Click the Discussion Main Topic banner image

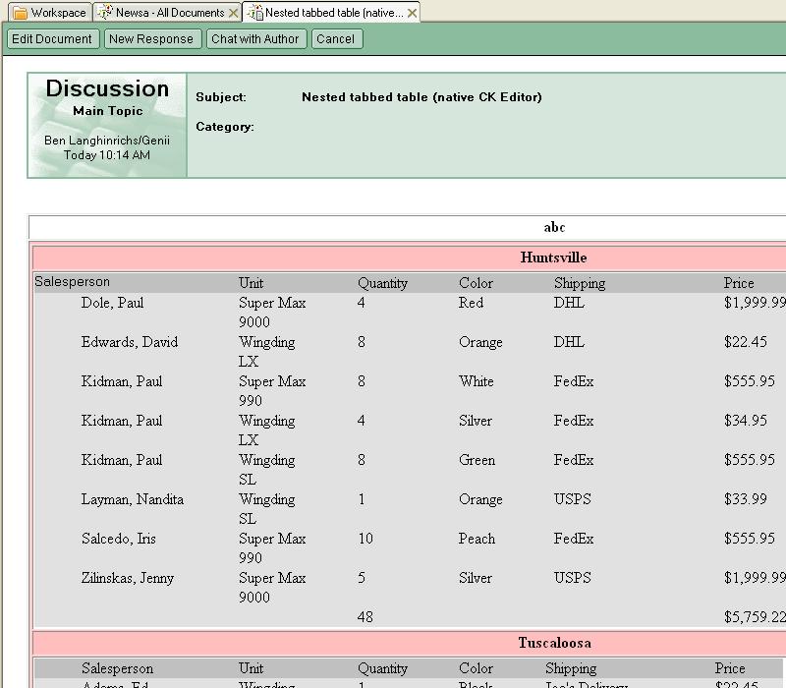(107, 125)
